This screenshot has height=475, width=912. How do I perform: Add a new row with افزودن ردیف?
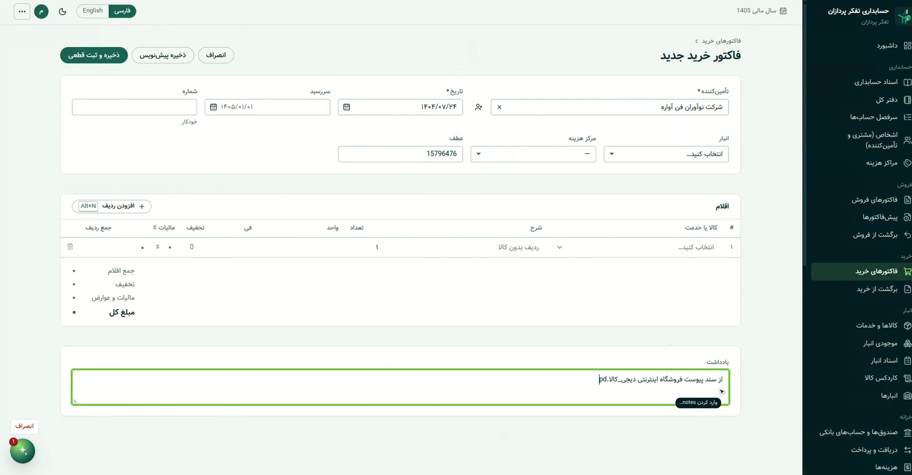point(112,206)
